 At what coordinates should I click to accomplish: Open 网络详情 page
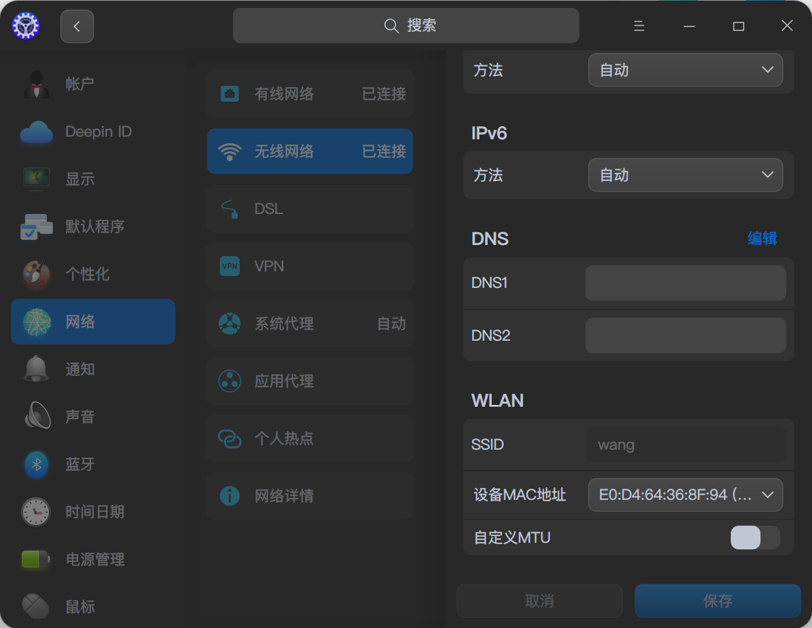(x=310, y=496)
